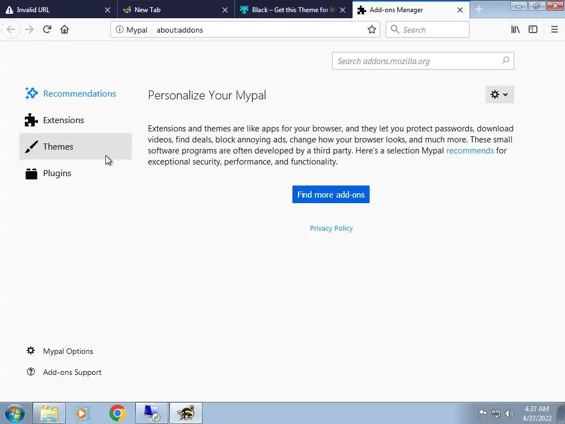
Task: Close the Invalid URL tab
Action: point(108,10)
